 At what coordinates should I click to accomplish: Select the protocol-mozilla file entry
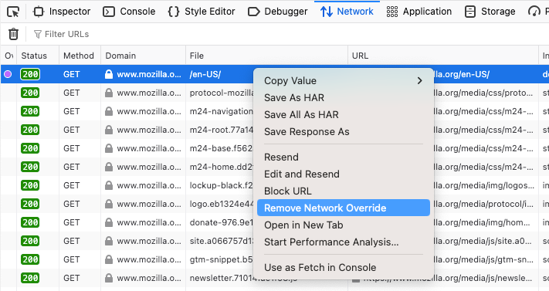pos(222,93)
